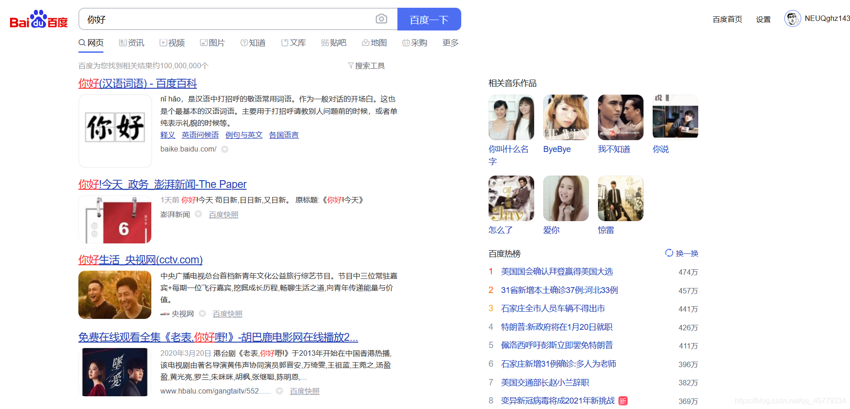Open 你好(汉语词语) - 百度百科 result

point(138,84)
